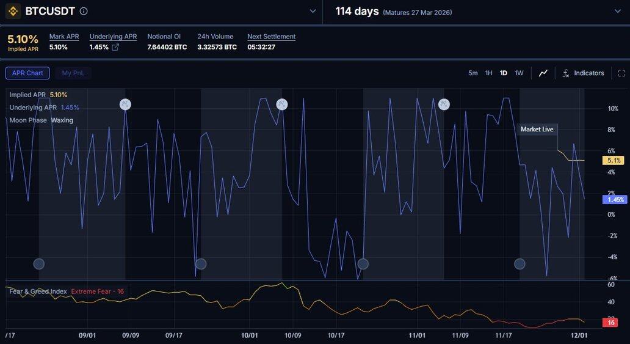Viewport: 630px width, 344px height.
Task: Click the Next Settlement label
Action: [271, 37]
